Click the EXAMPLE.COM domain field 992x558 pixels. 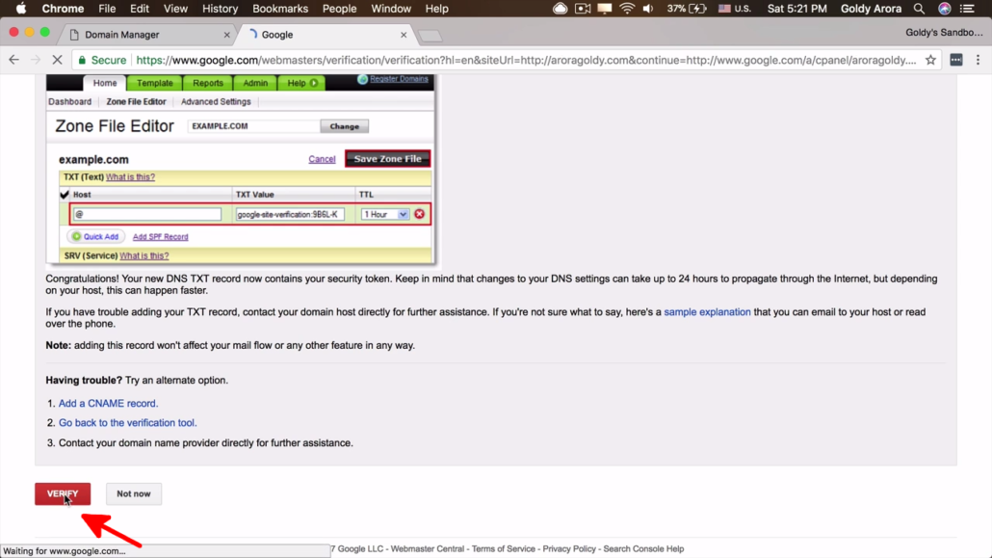click(x=253, y=126)
